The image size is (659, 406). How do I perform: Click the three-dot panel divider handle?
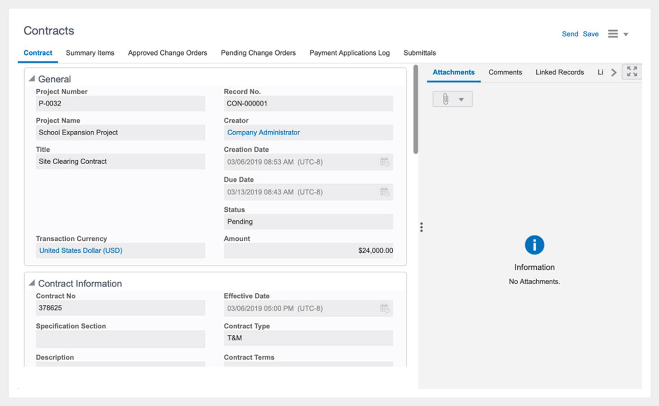click(421, 227)
